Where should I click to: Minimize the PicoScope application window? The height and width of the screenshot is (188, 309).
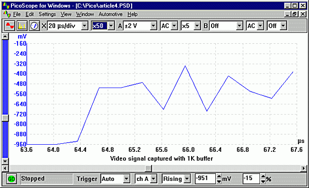[288, 6]
